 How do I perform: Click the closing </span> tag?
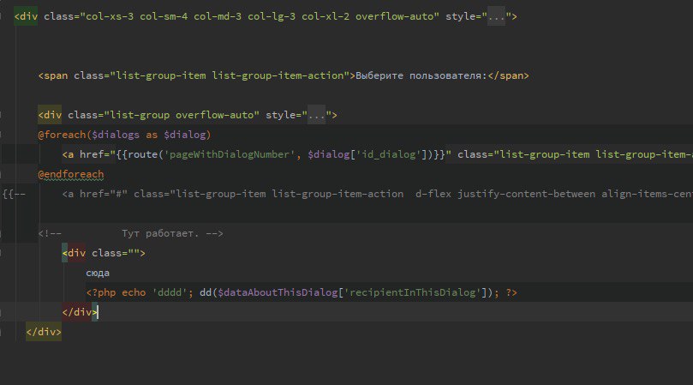tap(508, 75)
